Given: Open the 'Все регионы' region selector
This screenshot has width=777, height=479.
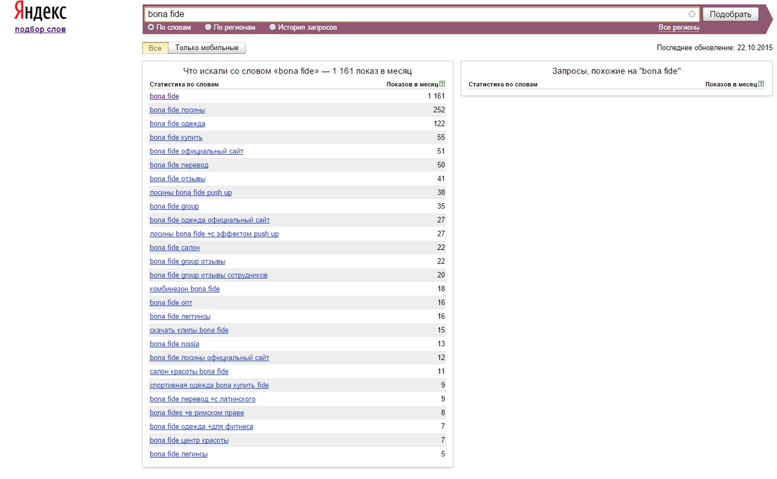Looking at the screenshot, I should pos(679,28).
